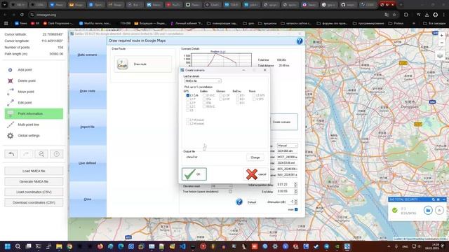This screenshot has height=252, width=449.
Task: Toggle the Glonass L1 OF checkbox
Action: click(221, 95)
